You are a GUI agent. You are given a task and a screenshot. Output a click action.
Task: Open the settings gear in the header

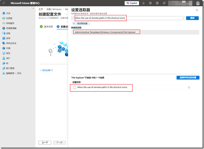150,3
